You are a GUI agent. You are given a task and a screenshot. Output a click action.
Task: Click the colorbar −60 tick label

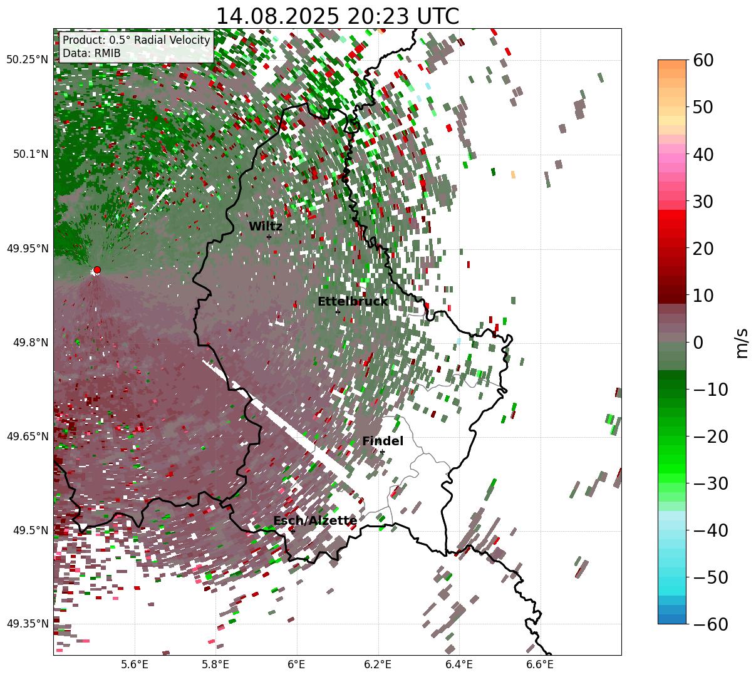710,624
